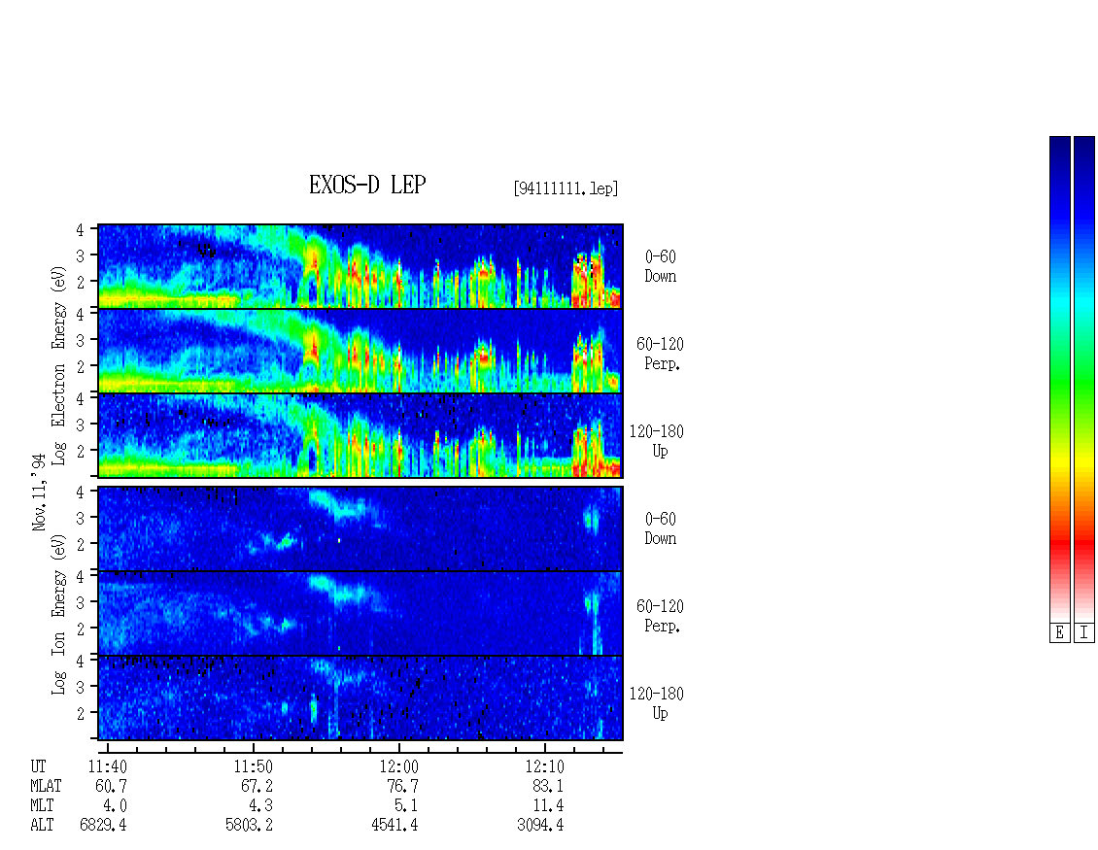Click the ALT value 4541.4
The height and width of the screenshot is (850, 1098).
pyautogui.click(x=395, y=826)
